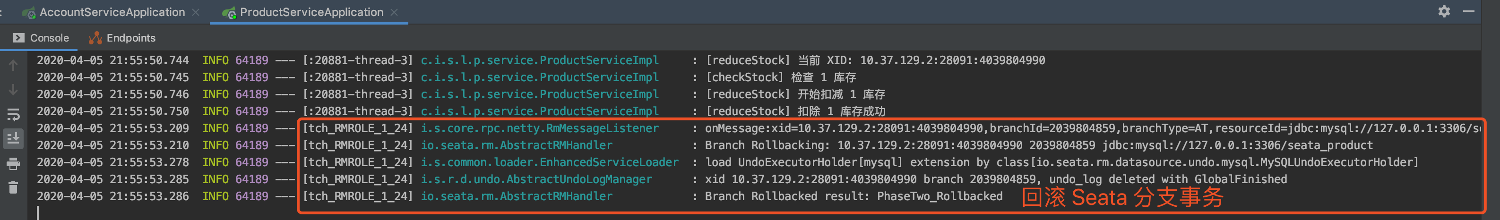Viewport: 1500px width, 220px height.
Task: Click the EnhancedServiceLoader class name in log
Action: [549, 162]
